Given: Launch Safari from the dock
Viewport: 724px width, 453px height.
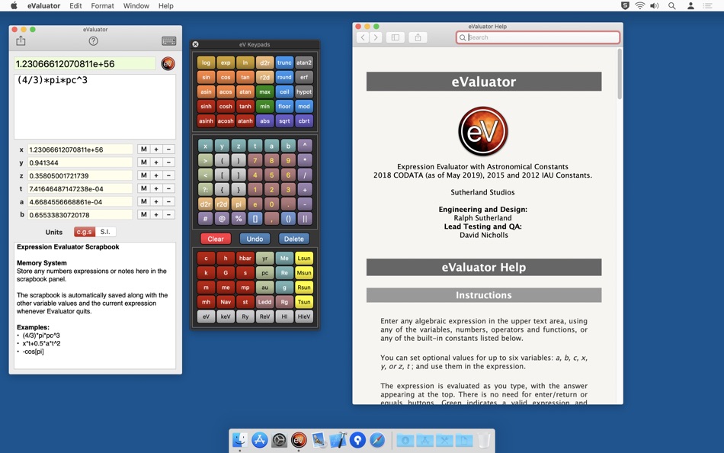Looking at the screenshot, I should 377,439.
